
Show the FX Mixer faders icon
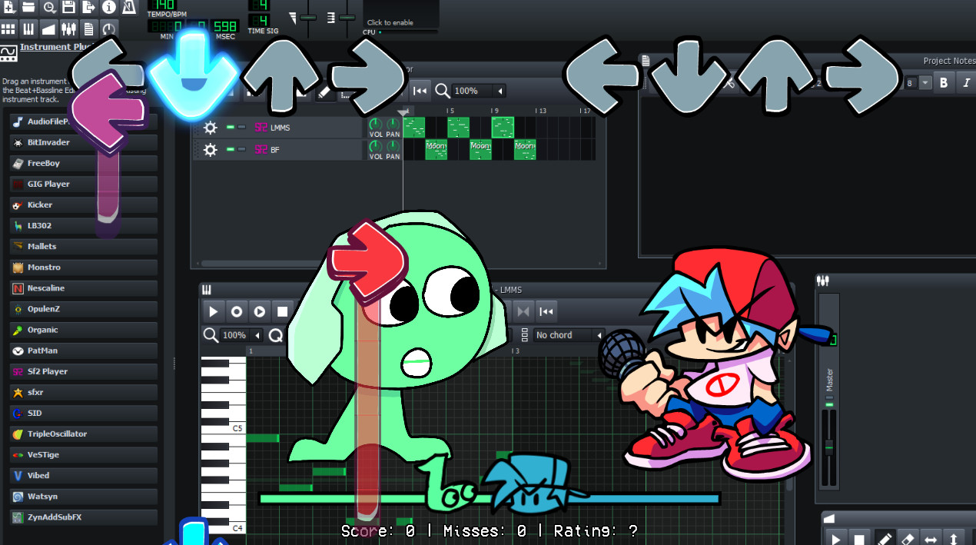[68, 29]
